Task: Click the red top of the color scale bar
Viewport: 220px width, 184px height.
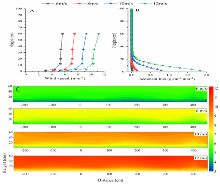Action: pyautogui.click(x=211, y=88)
